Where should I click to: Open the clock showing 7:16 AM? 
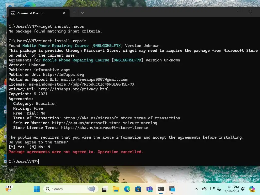coord(232,189)
